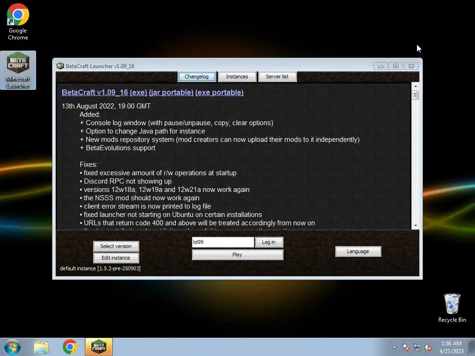Minimize the BetaCraft Launcher window
The height and width of the screenshot is (356, 475).
pyautogui.click(x=380, y=66)
